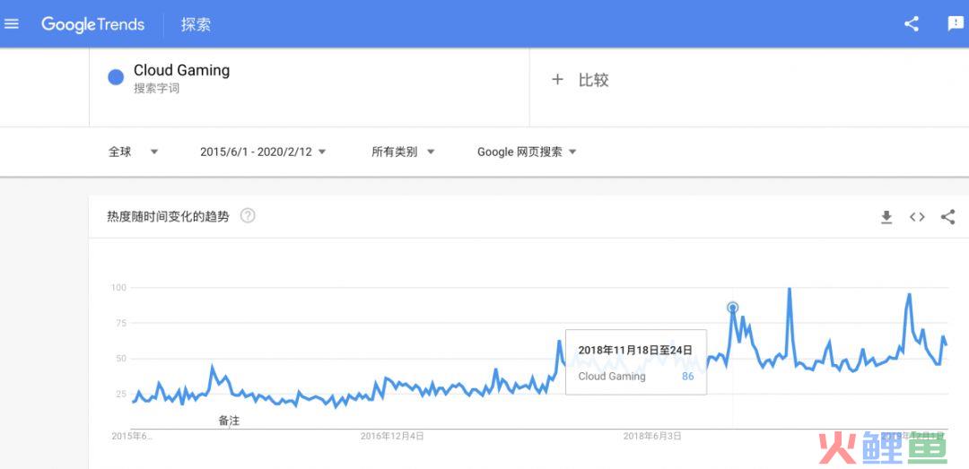Image resolution: width=969 pixels, height=469 pixels.
Task: Click the 备注 note marker on chart
Action: [229, 421]
